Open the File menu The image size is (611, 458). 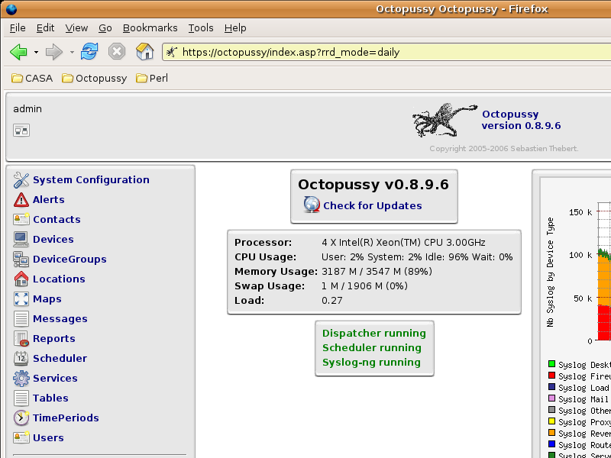(x=18, y=28)
